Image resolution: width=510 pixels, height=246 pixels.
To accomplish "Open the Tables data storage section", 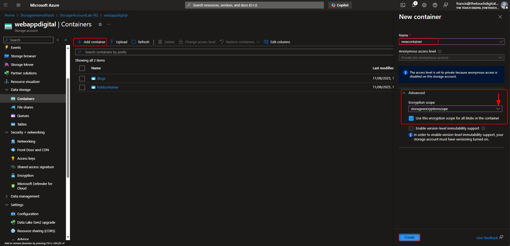I will coord(21,124).
